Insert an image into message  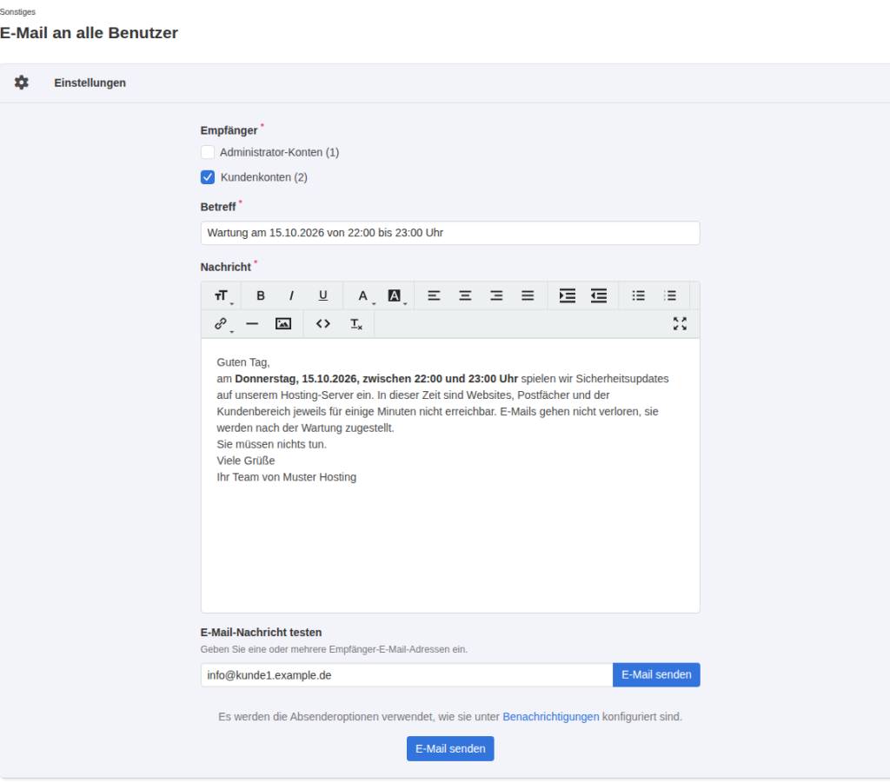283,324
